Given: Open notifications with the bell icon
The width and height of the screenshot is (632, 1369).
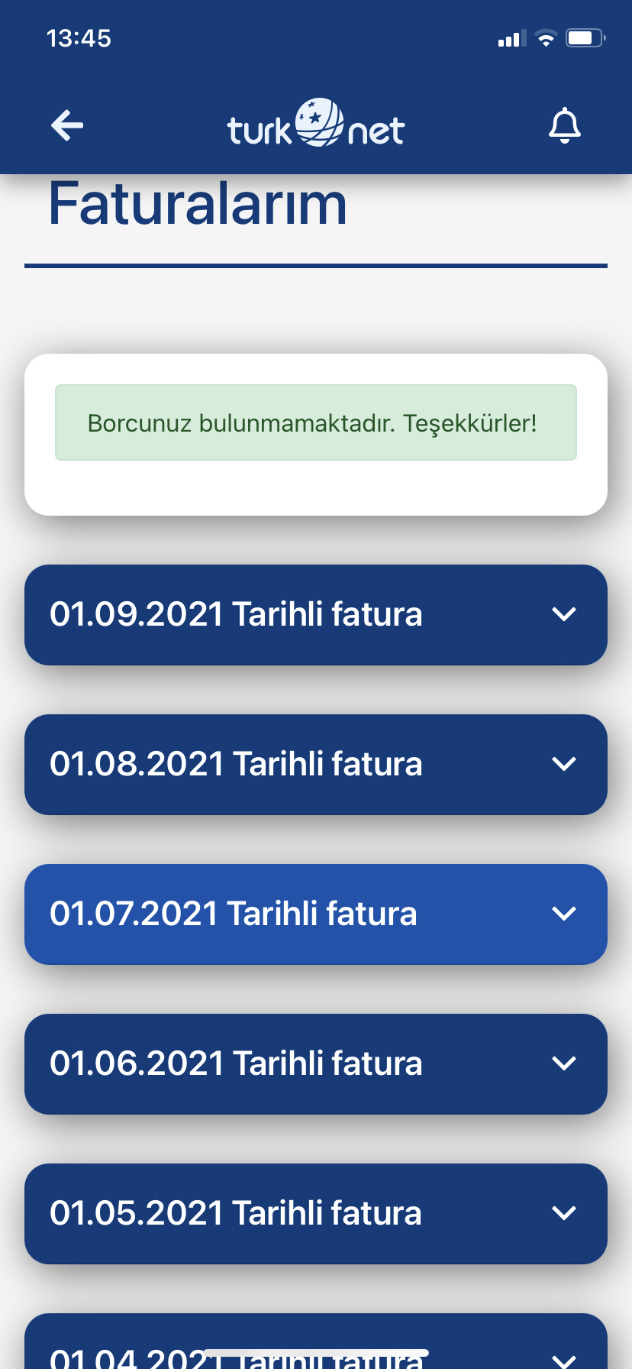Looking at the screenshot, I should (565, 126).
